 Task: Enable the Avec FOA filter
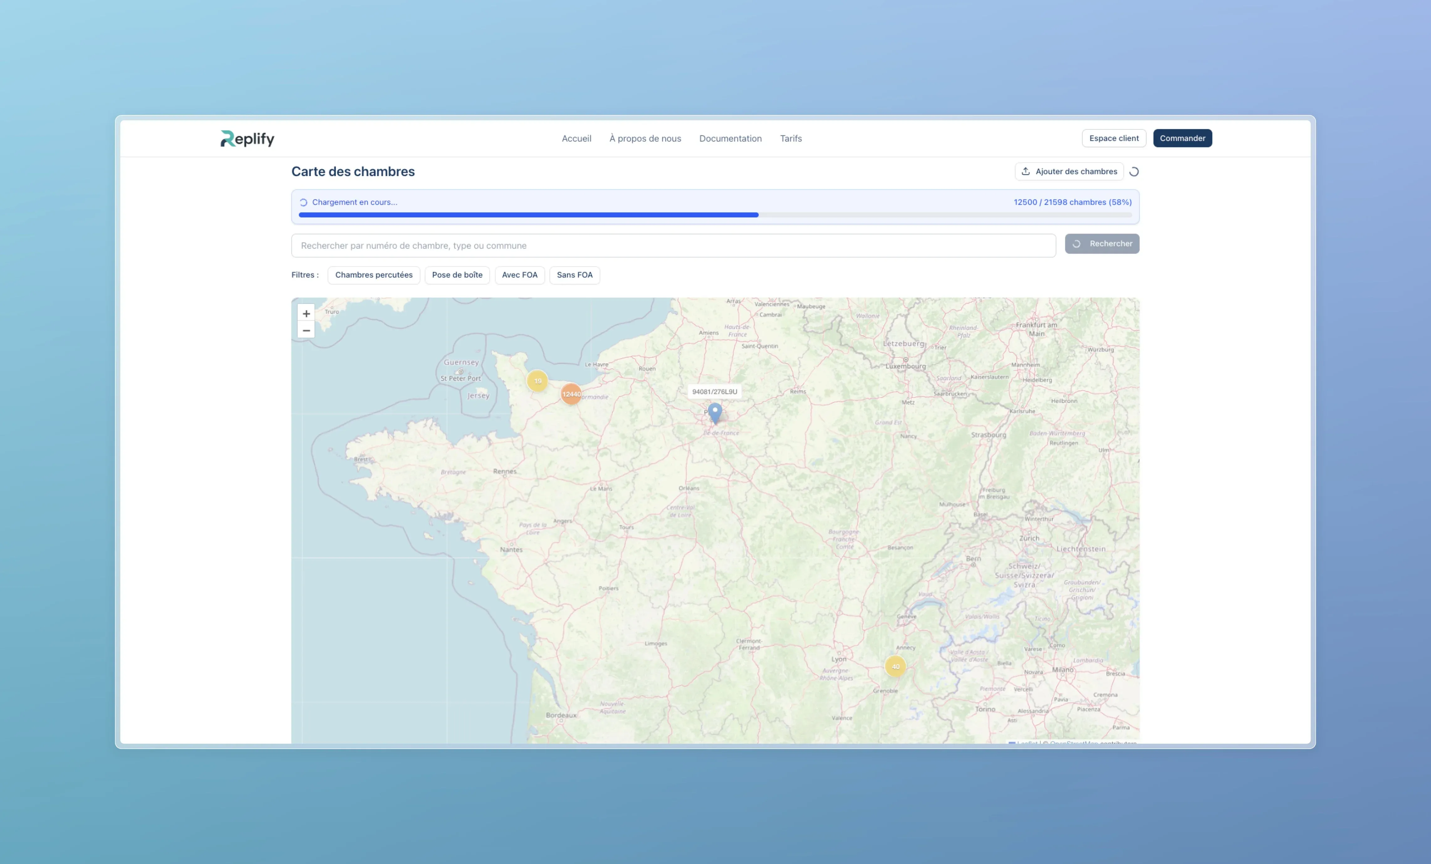(519, 275)
